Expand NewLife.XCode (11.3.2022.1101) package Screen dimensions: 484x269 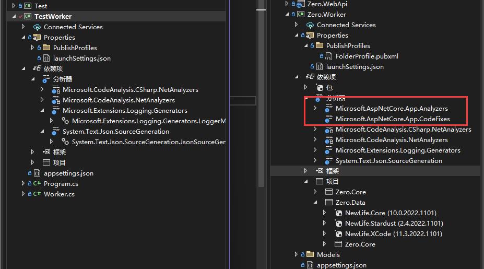tap(324, 233)
